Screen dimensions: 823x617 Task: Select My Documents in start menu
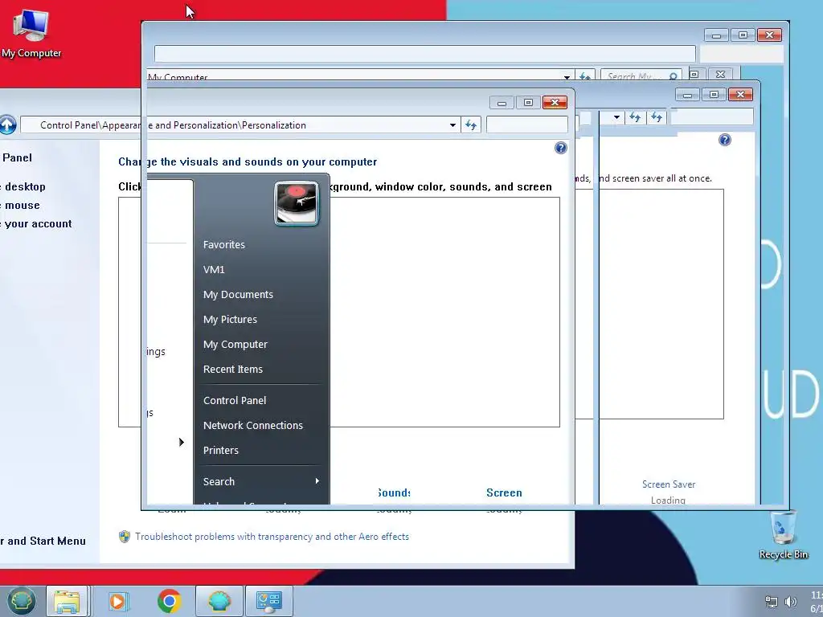[238, 294]
